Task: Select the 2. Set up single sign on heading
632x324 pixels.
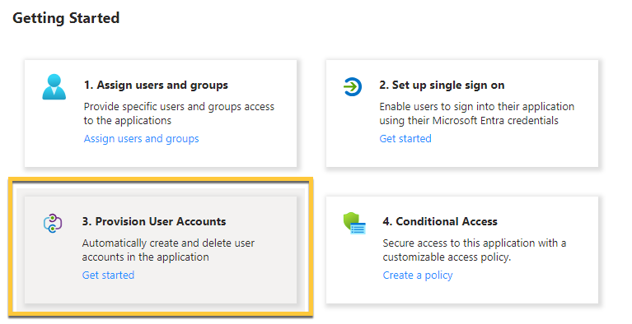Action: [442, 85]
